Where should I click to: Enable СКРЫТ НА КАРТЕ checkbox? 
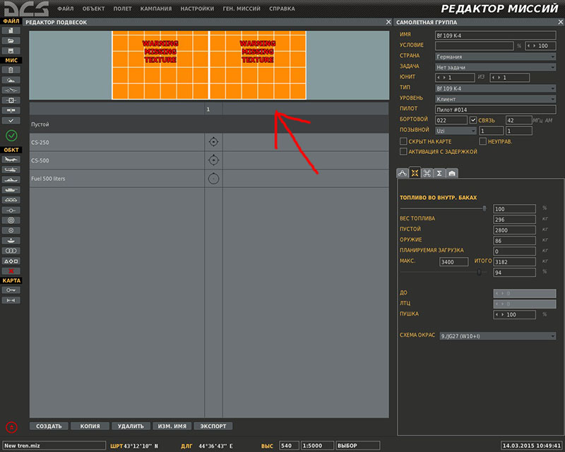coord(403,141)
